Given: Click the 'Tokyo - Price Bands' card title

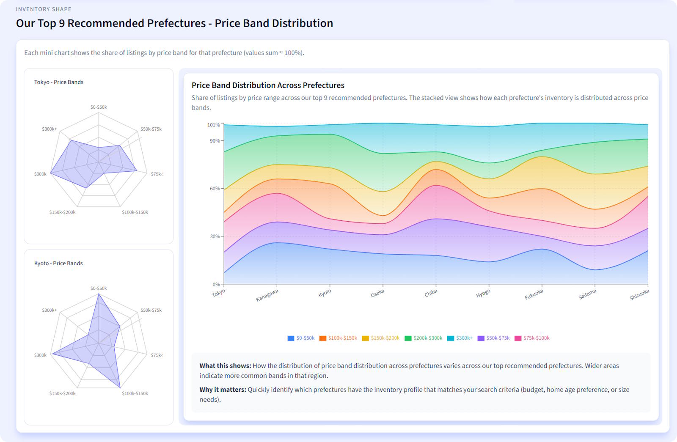Looking at the screenshot, I should tap(59, 82).
